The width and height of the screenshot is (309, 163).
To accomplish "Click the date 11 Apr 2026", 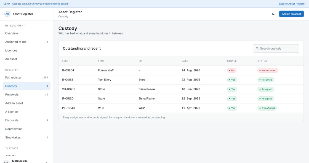I will [x=191, y=108].
